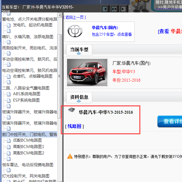
Task: Click document icon above 前门中控开关 row
Action: (x=9, y=129)
